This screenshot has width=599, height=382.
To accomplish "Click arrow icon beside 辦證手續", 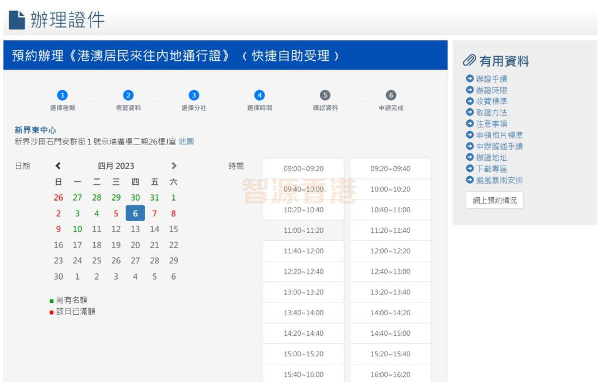I will (470, 79).
